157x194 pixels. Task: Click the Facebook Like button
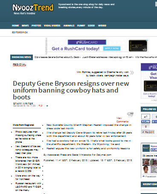[x=145, y=122]
